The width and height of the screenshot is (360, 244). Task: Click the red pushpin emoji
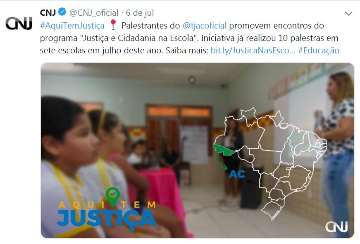click(x=113, y=25)
